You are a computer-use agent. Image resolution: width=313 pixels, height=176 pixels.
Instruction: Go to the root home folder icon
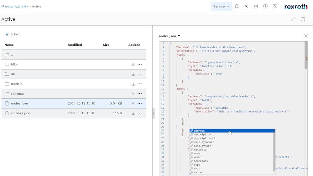(x=7, y=34)
